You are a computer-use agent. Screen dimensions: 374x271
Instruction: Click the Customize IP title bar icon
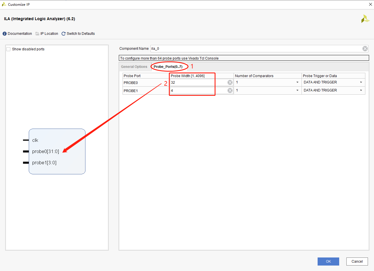coord(4,4)
